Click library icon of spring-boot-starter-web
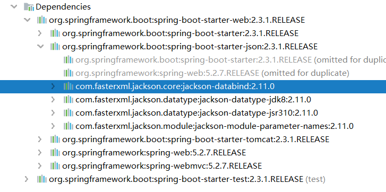The height and width of the screenshot is (192, 386). tap(42, 20)
